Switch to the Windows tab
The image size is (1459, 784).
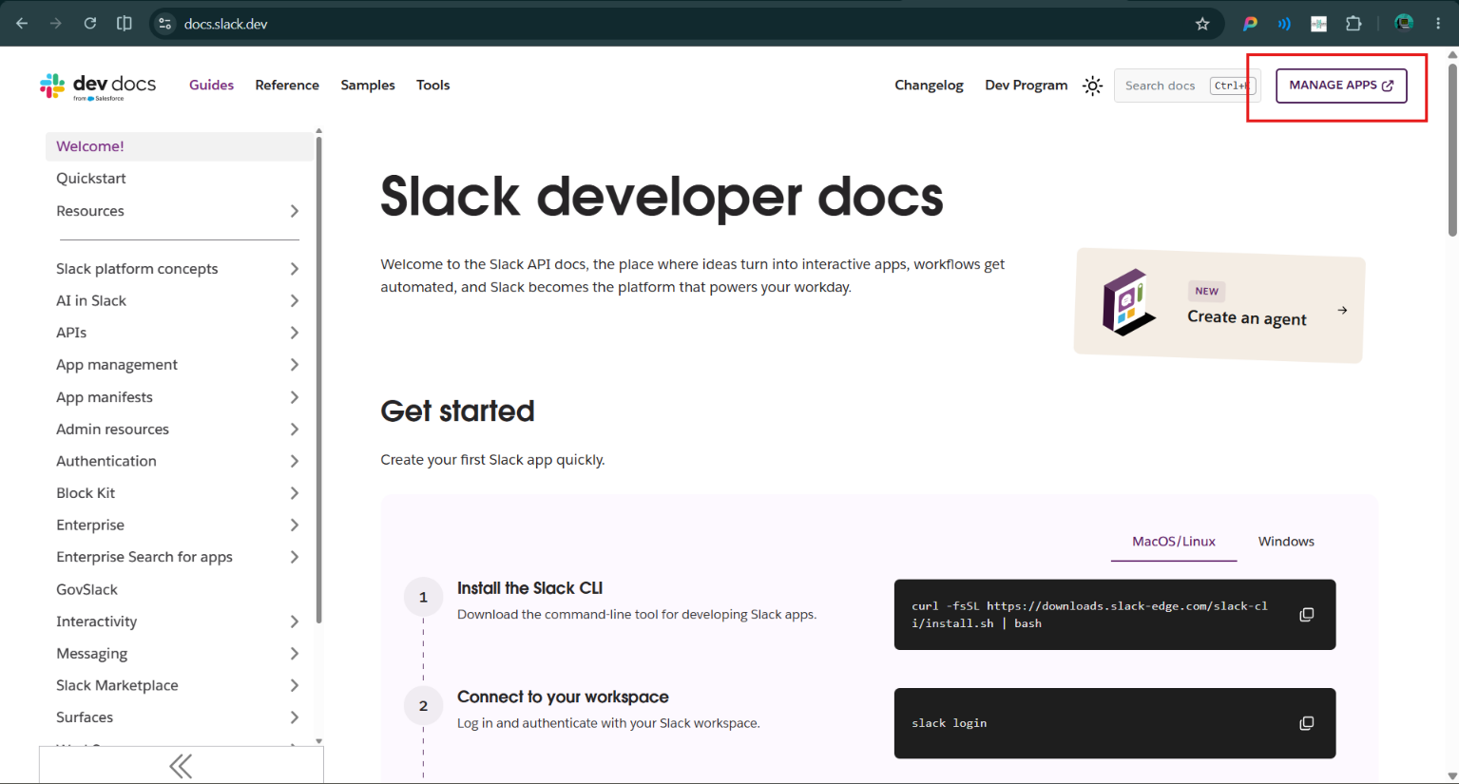[x=1286, y=542]
